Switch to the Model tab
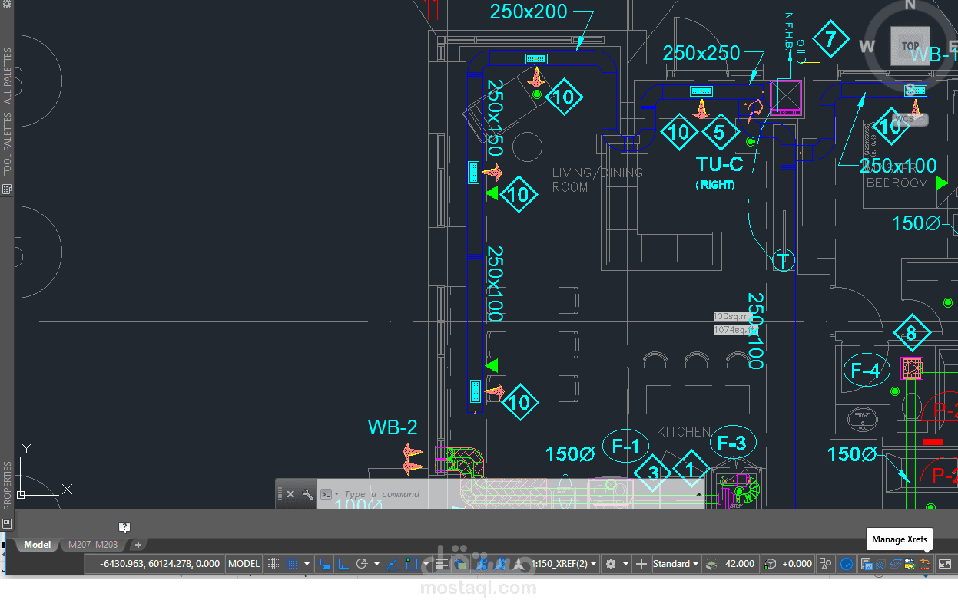This screenshot has width=958, height=610. (x=38, y=545)
